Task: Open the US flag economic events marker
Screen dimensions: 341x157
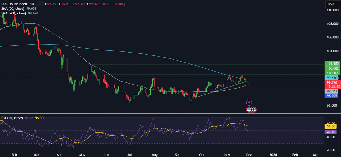Action: pos(249,109)
